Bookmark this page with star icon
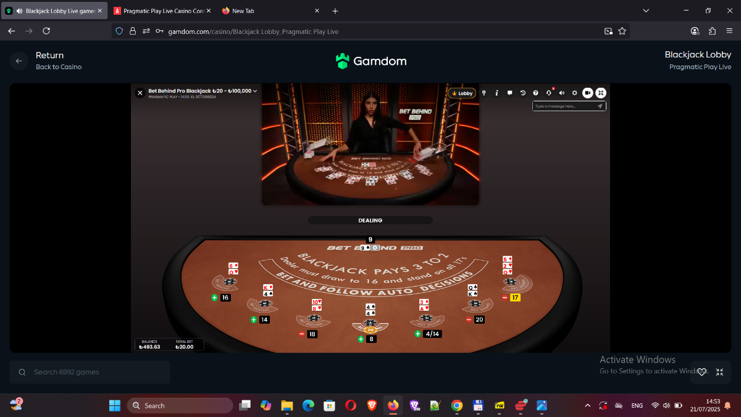Screen dimensions: 741x417 (622, 31)
